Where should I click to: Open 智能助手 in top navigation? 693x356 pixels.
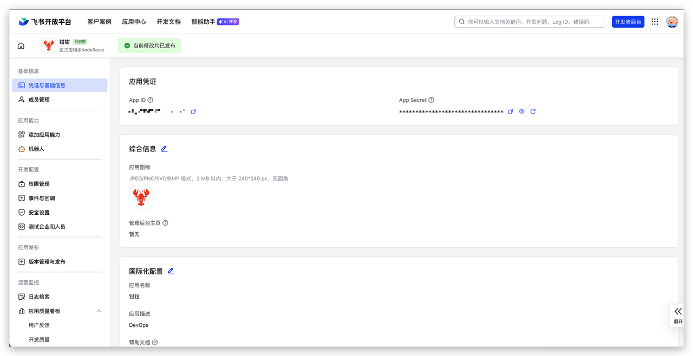203,22
